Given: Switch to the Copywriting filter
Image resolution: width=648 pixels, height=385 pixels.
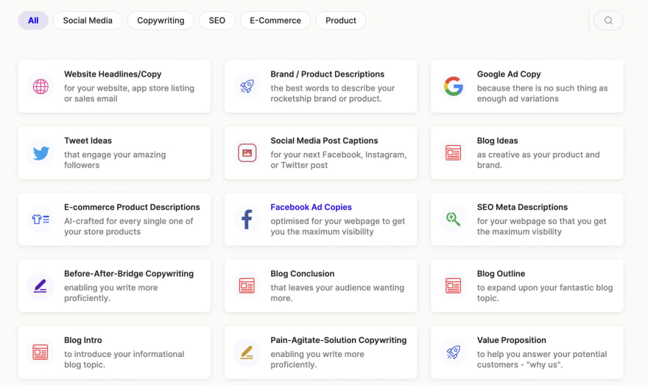Looking at the screenshot, I should point(161,20).
